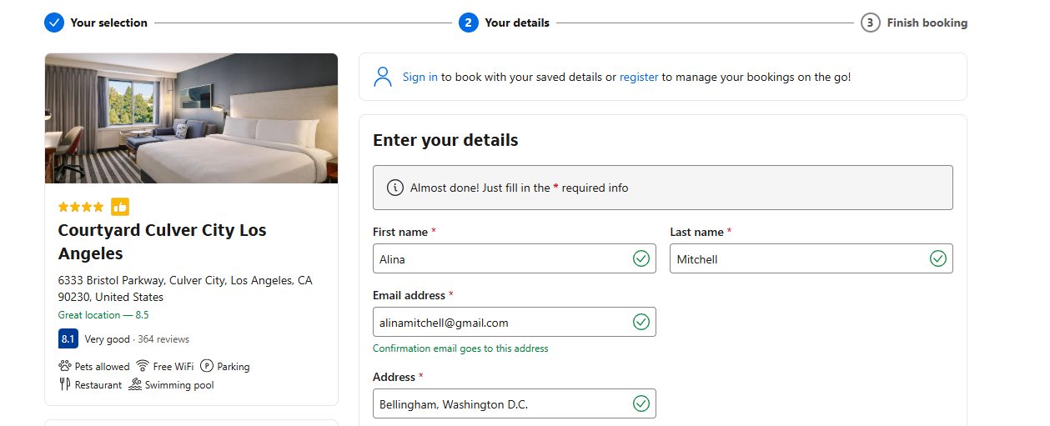Click the Free WiFi signal icon
This screenshot has height=426, width=1050.
pyautogui.click(x=143, y=366)
